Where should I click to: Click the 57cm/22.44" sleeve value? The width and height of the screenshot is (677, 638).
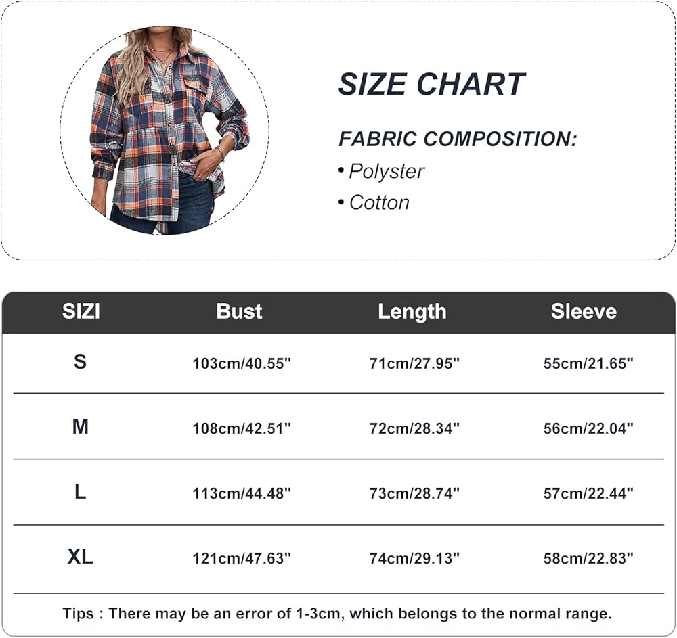pyautogui.click(x=588, y=493)
